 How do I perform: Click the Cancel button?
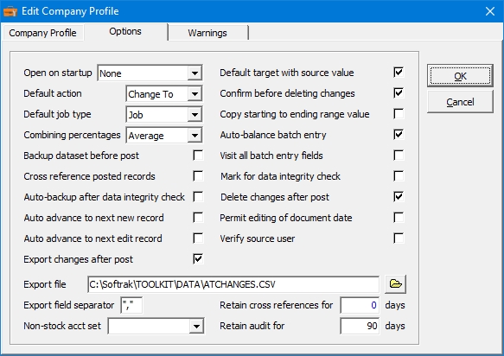coord(460,102)
